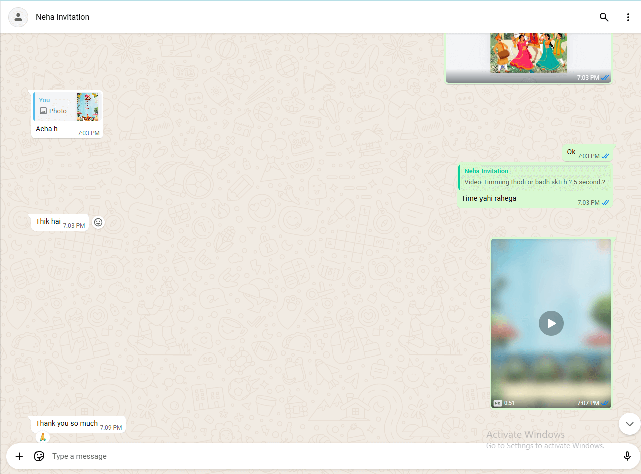Open search in chat

point(604,17)
